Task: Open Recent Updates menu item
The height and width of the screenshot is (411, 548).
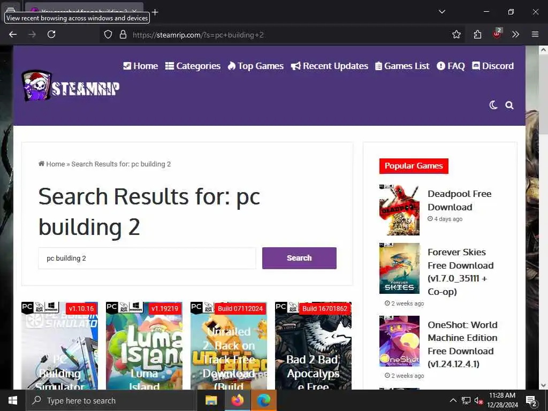Action: [330, 66]
